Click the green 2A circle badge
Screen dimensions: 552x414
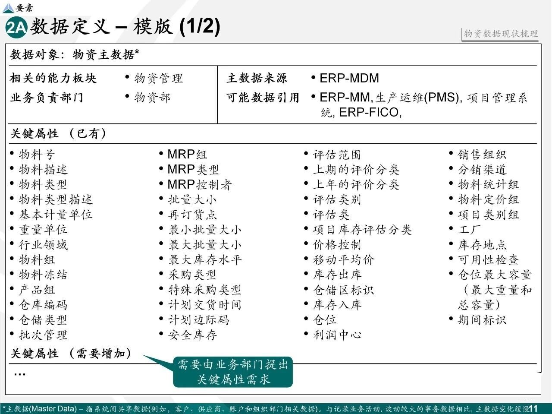(16, 28)
